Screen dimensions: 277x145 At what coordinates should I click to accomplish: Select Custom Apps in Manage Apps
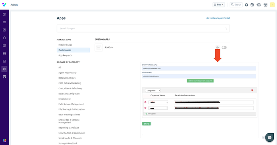pos(73,50)
